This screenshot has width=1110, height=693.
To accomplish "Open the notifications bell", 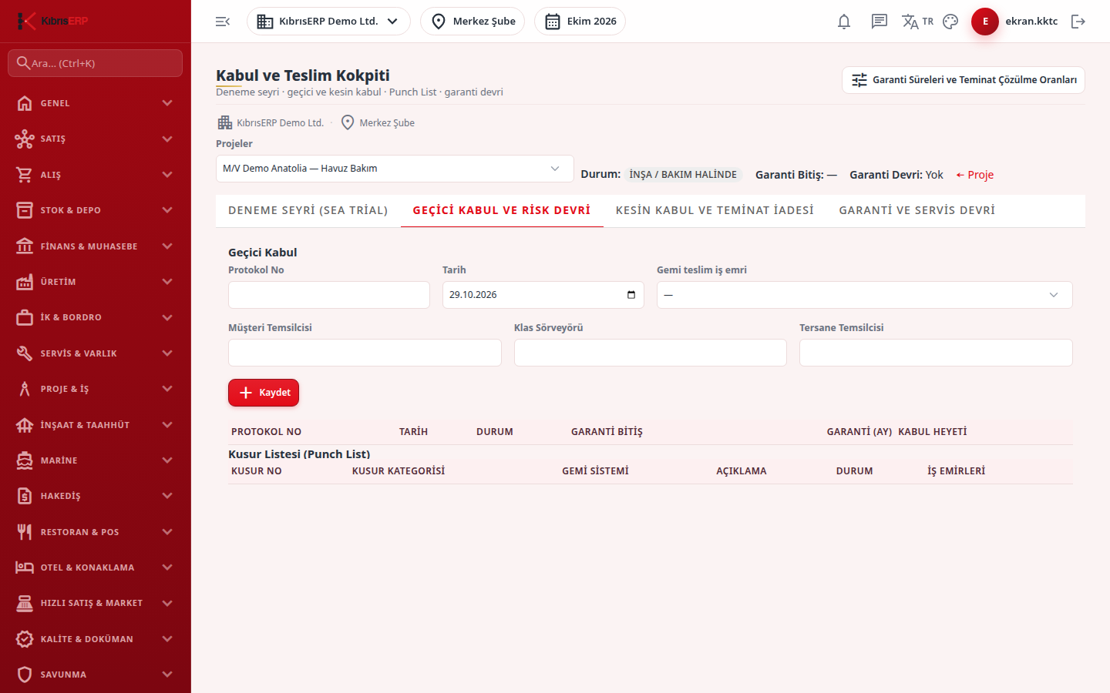I will tap(844, 22).
